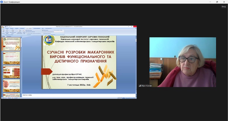Open quick access toolbar customize arrow
Screen dimensions: 228x121
(x=11, y=26)
